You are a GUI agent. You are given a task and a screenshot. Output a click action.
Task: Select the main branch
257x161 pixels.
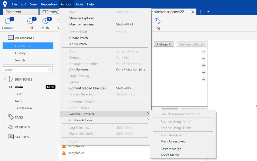click(x=19, y=87)
